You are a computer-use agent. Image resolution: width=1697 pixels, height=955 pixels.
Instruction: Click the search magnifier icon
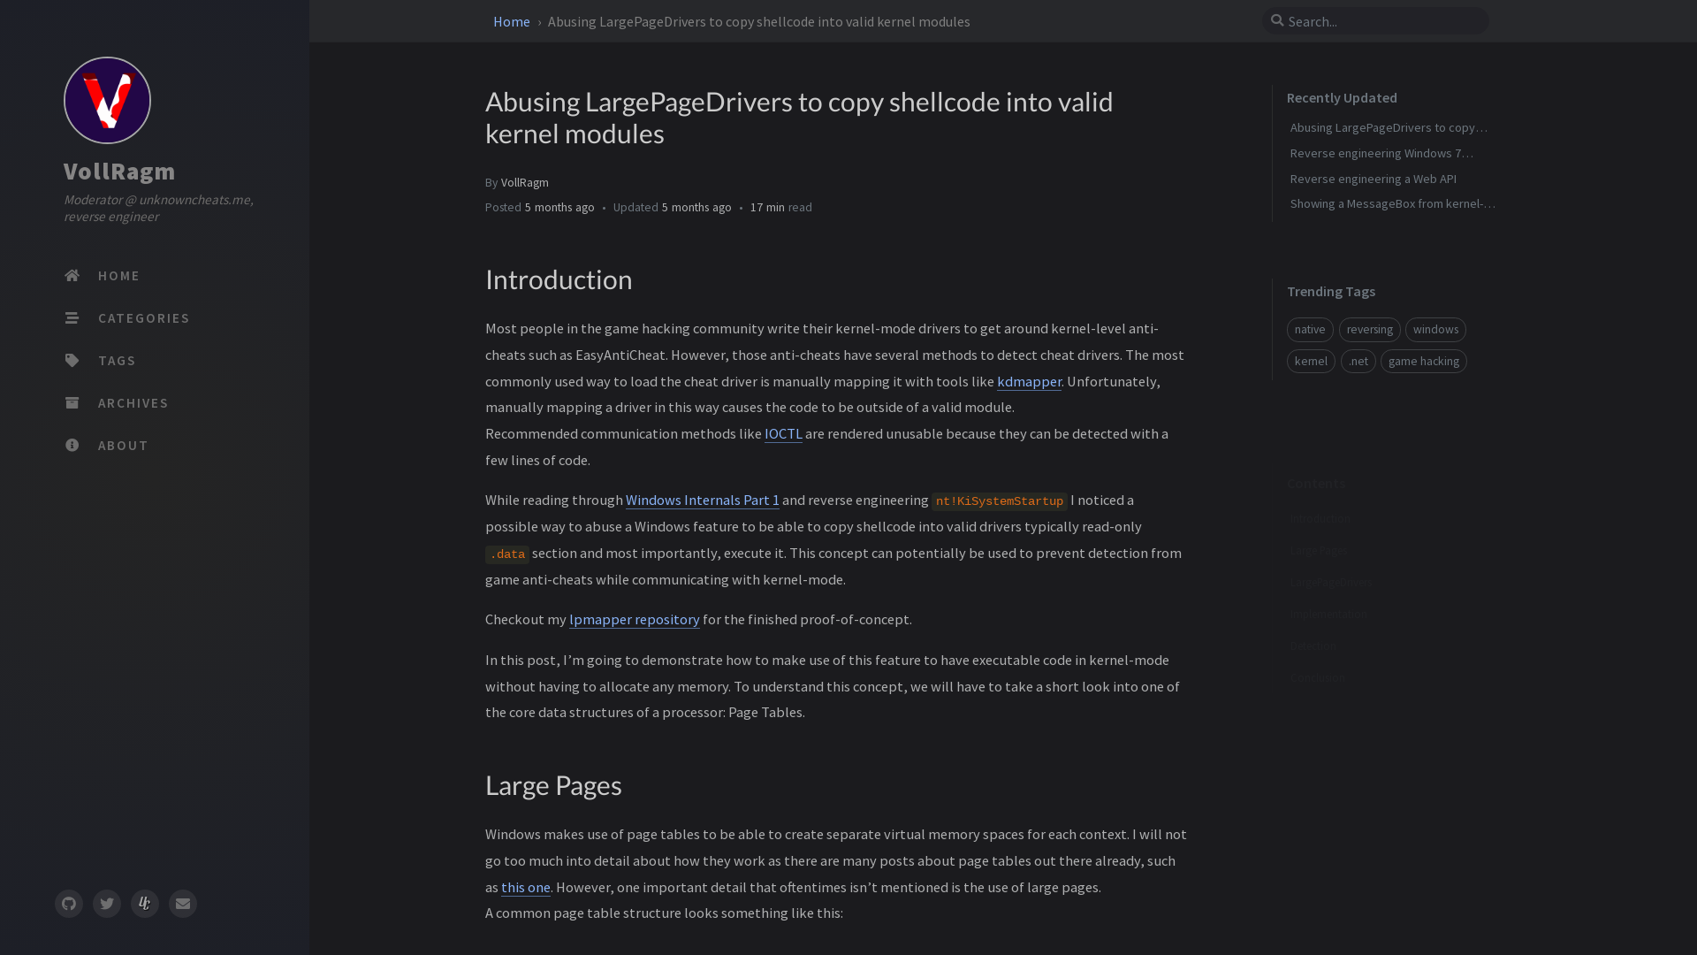(1277, 20)
